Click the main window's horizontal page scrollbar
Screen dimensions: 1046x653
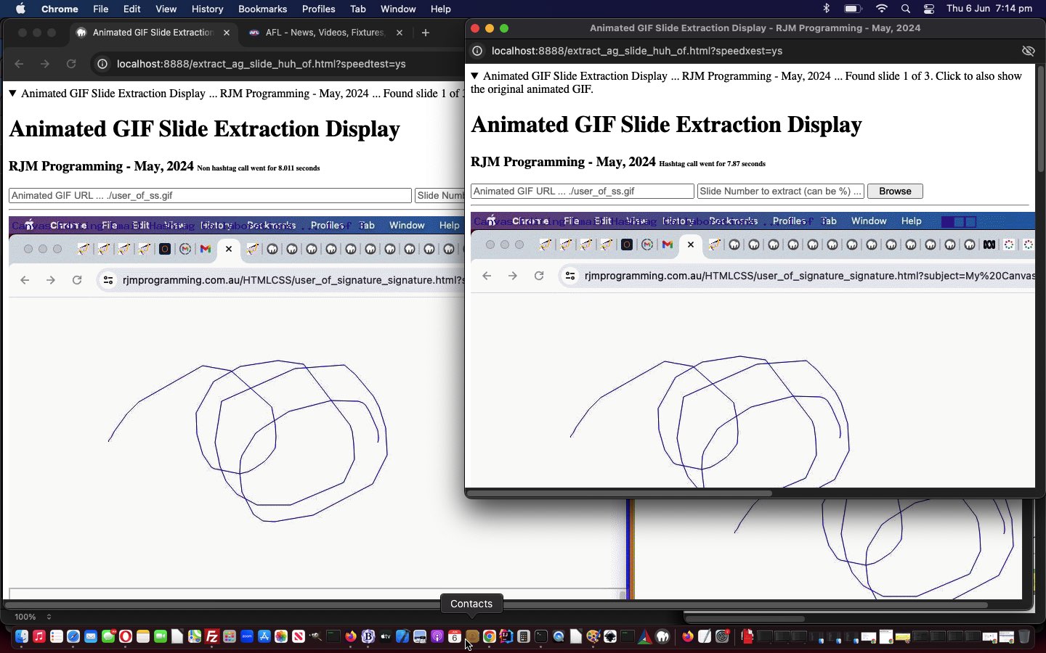pyautogui.click(x=496, y=604)
